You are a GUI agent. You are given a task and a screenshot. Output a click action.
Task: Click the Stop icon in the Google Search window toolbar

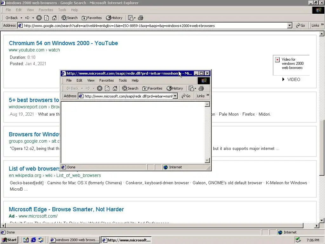(x=39, y=18)
